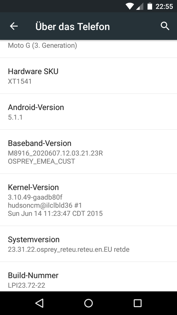This screenshot has width=177, height=315.
Task: Select the Hardware SKU entry
Action: tap(88, 76)
